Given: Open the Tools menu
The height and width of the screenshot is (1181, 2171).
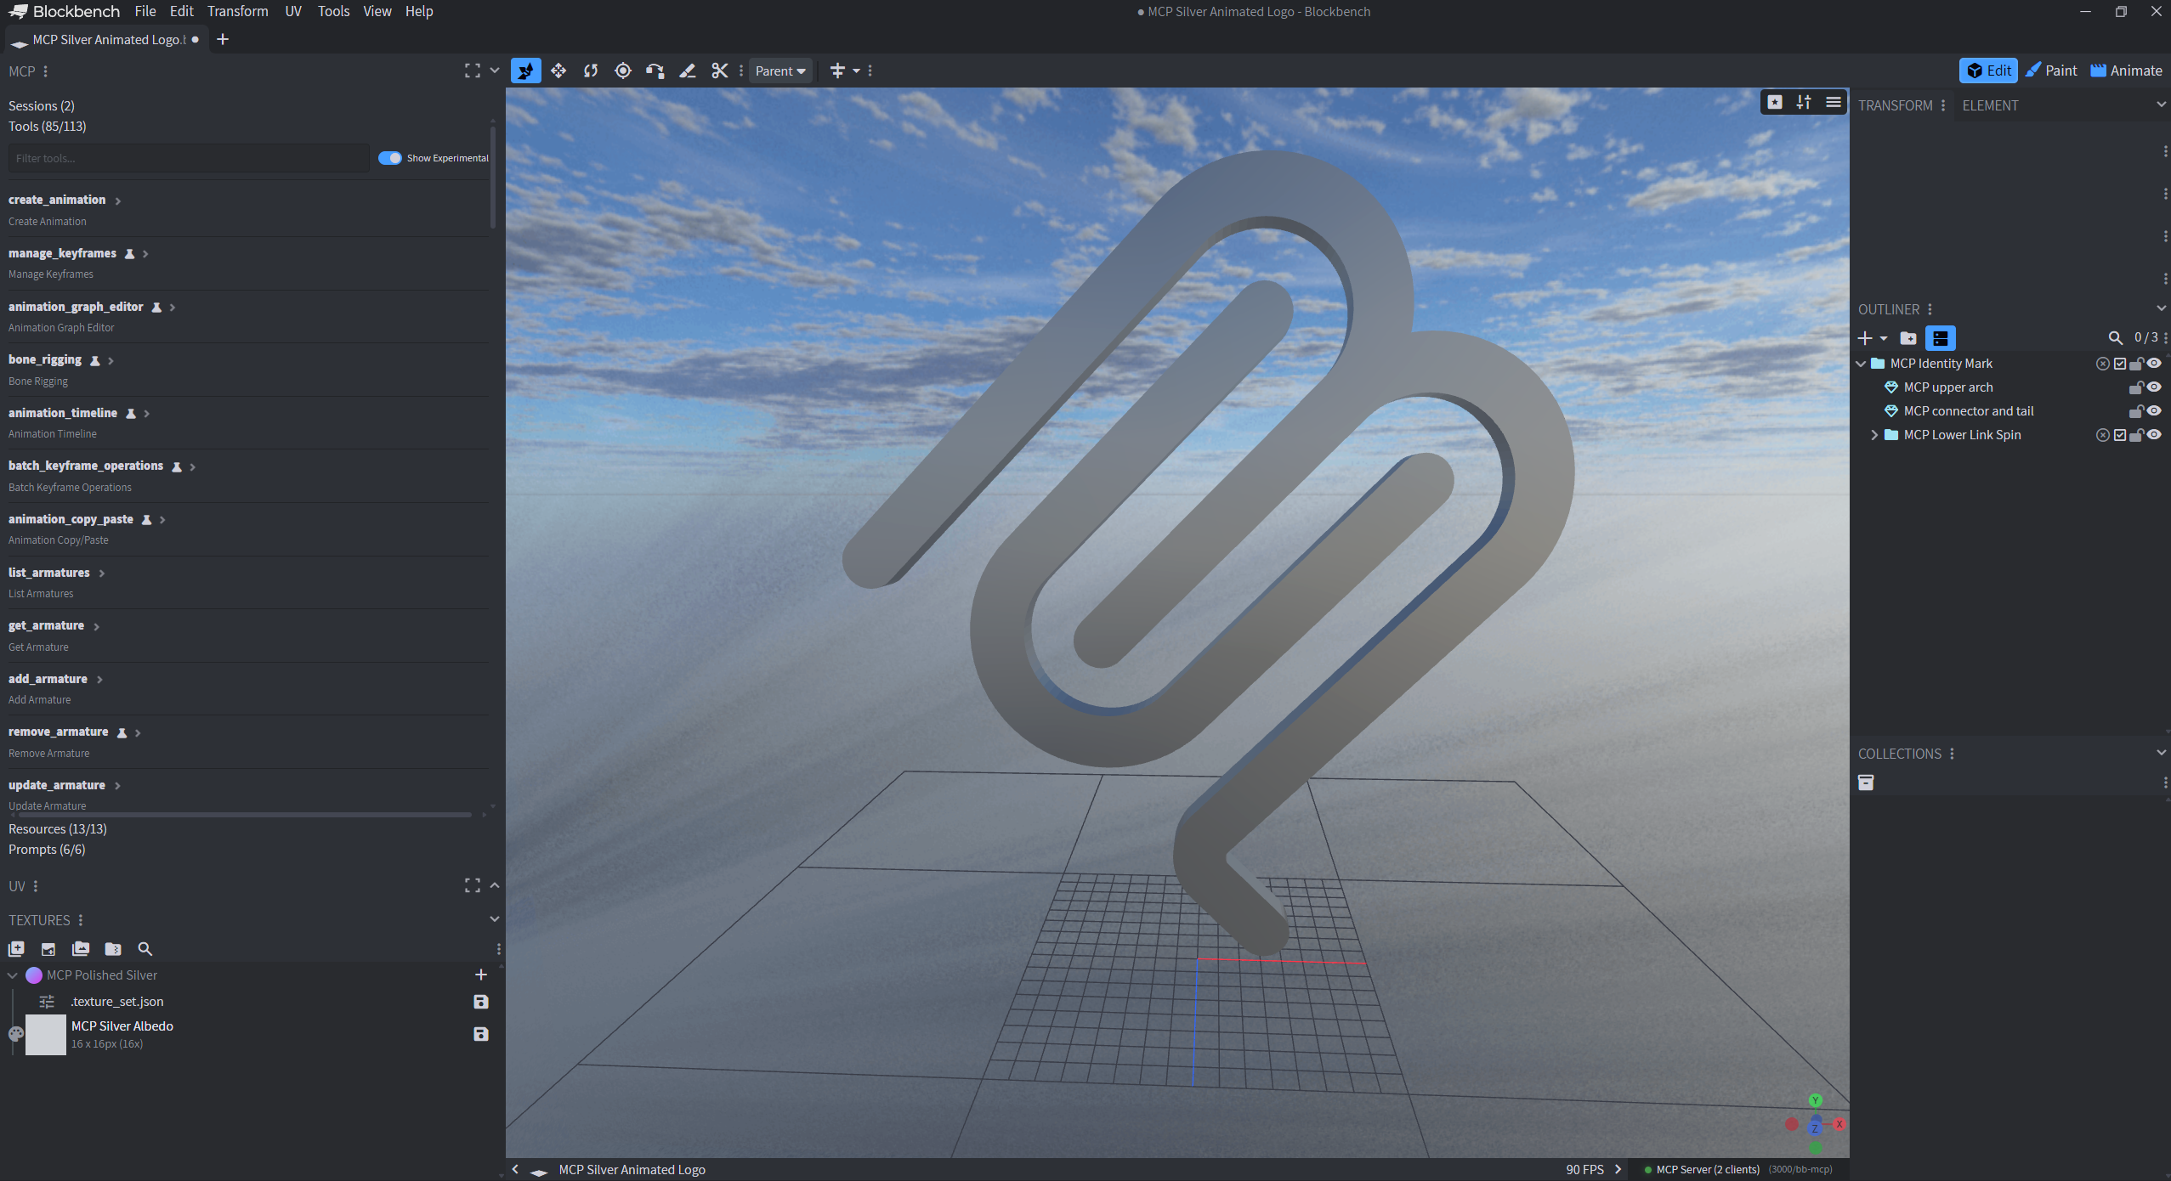Looking at the screenshot, I should coord(333,11).
